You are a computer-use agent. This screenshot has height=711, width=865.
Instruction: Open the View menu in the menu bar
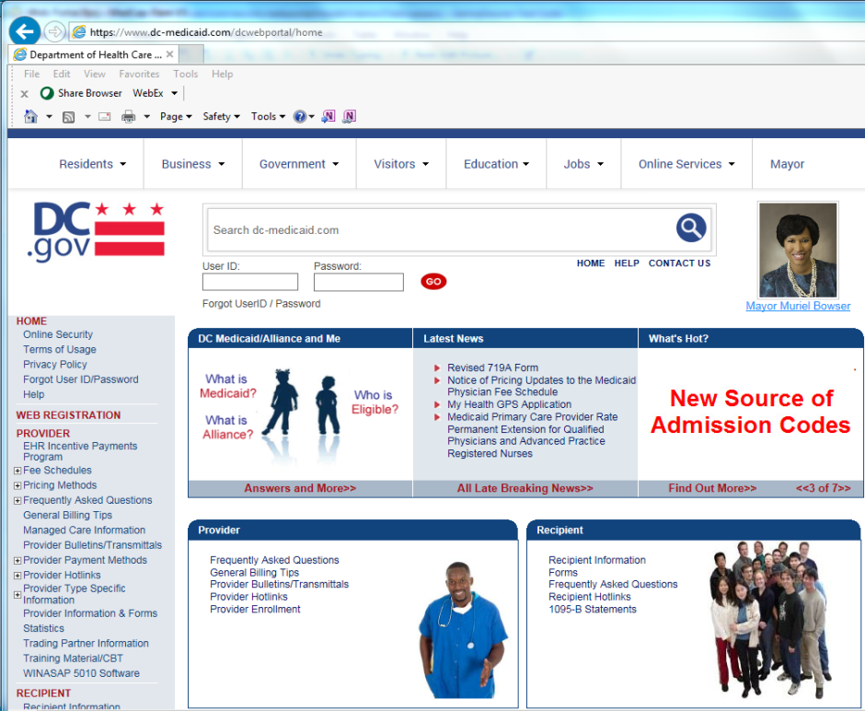[95, 74]
